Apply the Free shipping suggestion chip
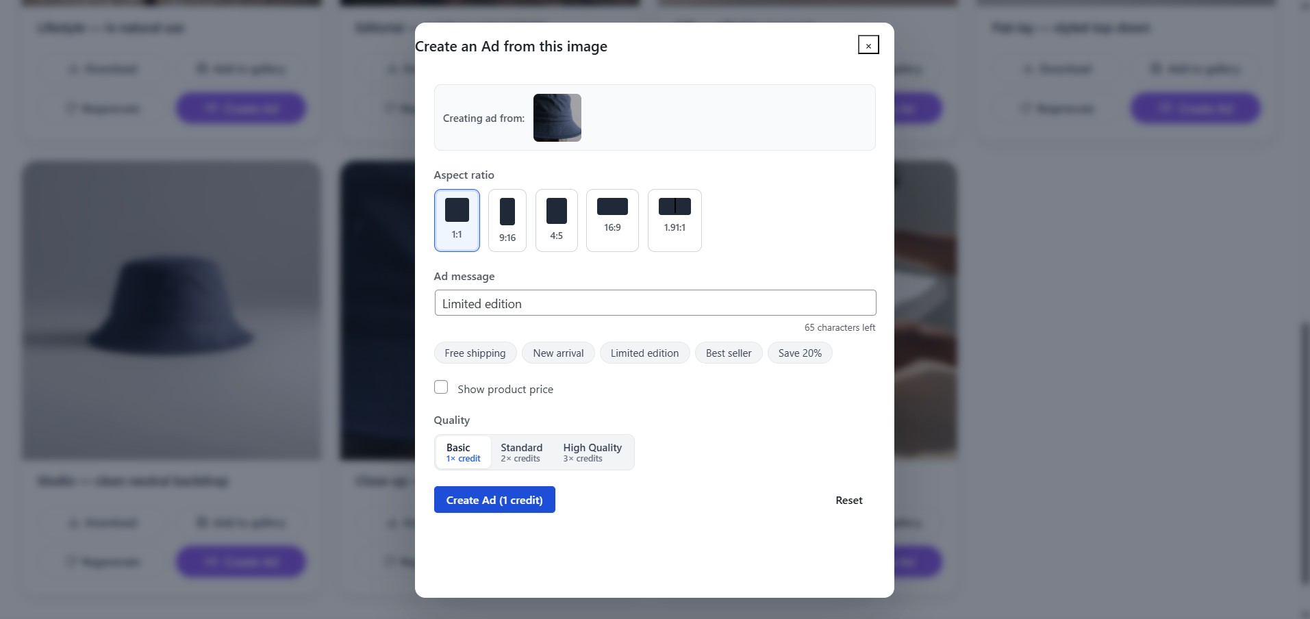1310x619 pixels. [475, 353]
